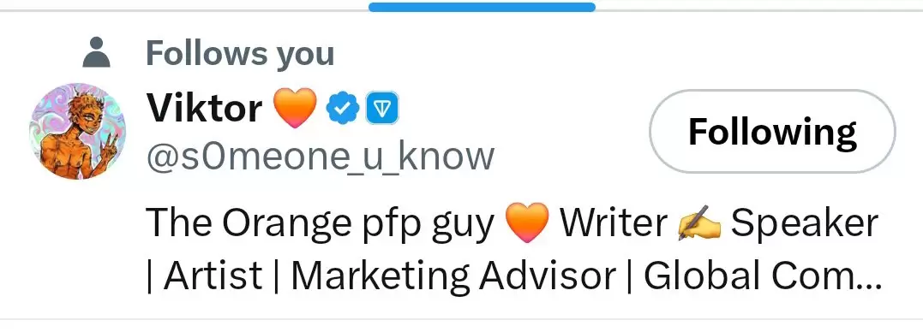Click the word Writer in bio
The image size is (923, 332).
(614, 223)
